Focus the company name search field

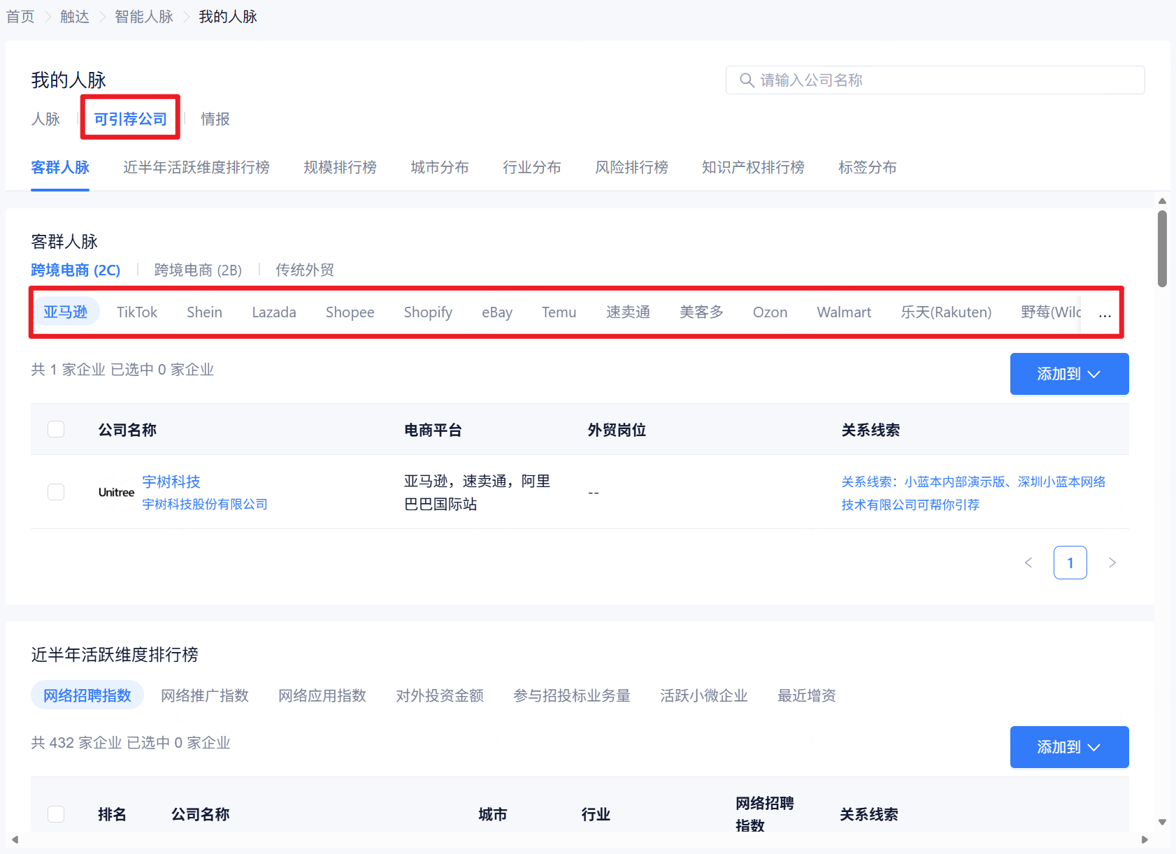(x=944, y=80)
